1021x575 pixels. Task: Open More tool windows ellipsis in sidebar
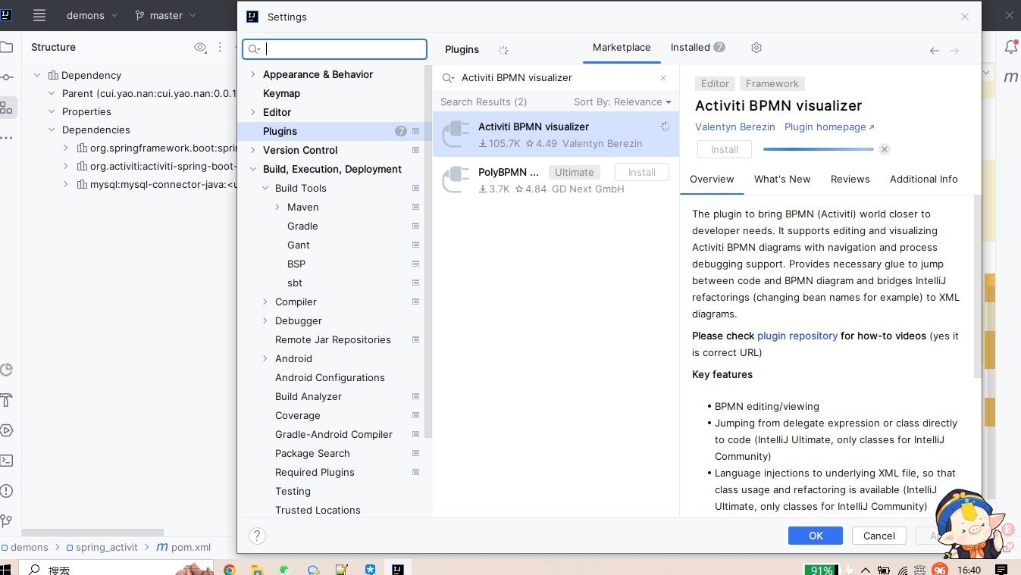6,138
